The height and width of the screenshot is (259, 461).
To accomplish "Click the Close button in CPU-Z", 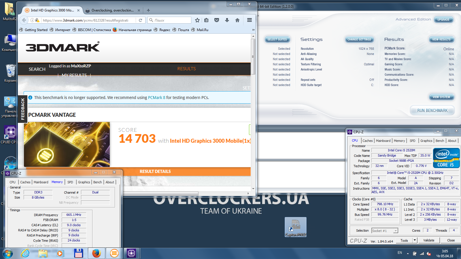I will coord(451,240).
